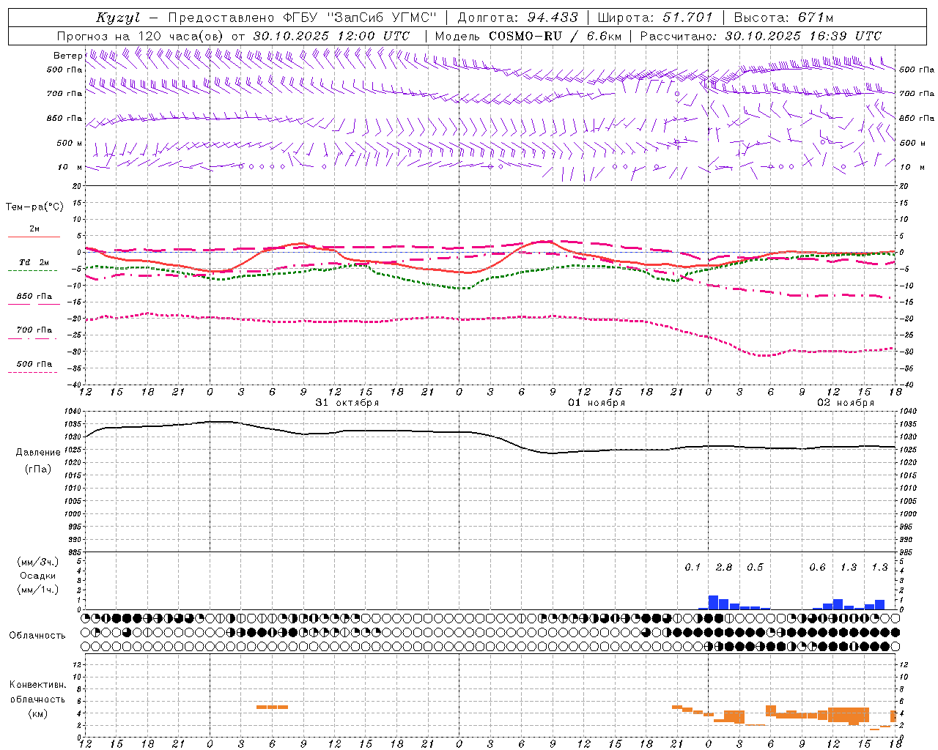Click the "(км)" unit under convective label
This screenshot has height=750, width=938.
[x=37, y=713]
